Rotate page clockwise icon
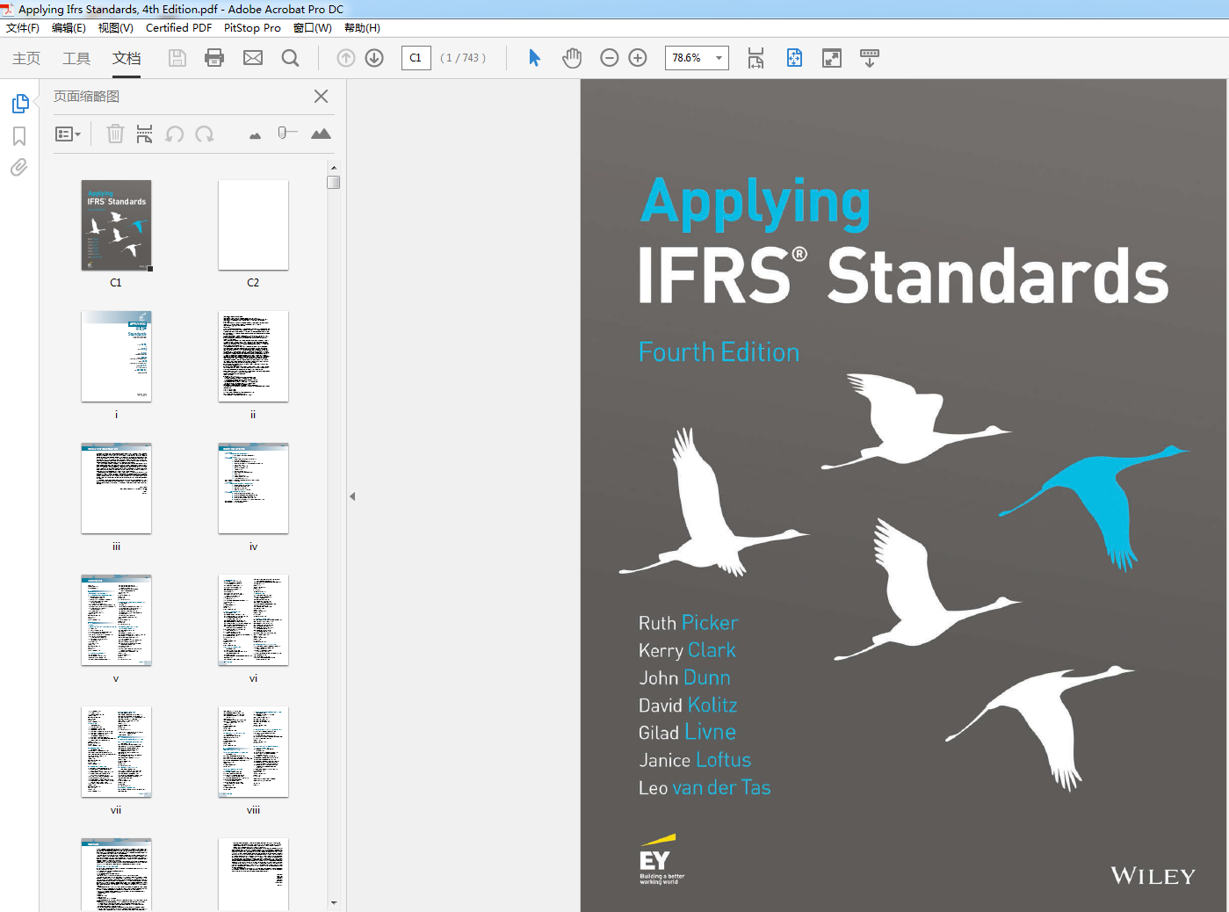 click(205, 134)
